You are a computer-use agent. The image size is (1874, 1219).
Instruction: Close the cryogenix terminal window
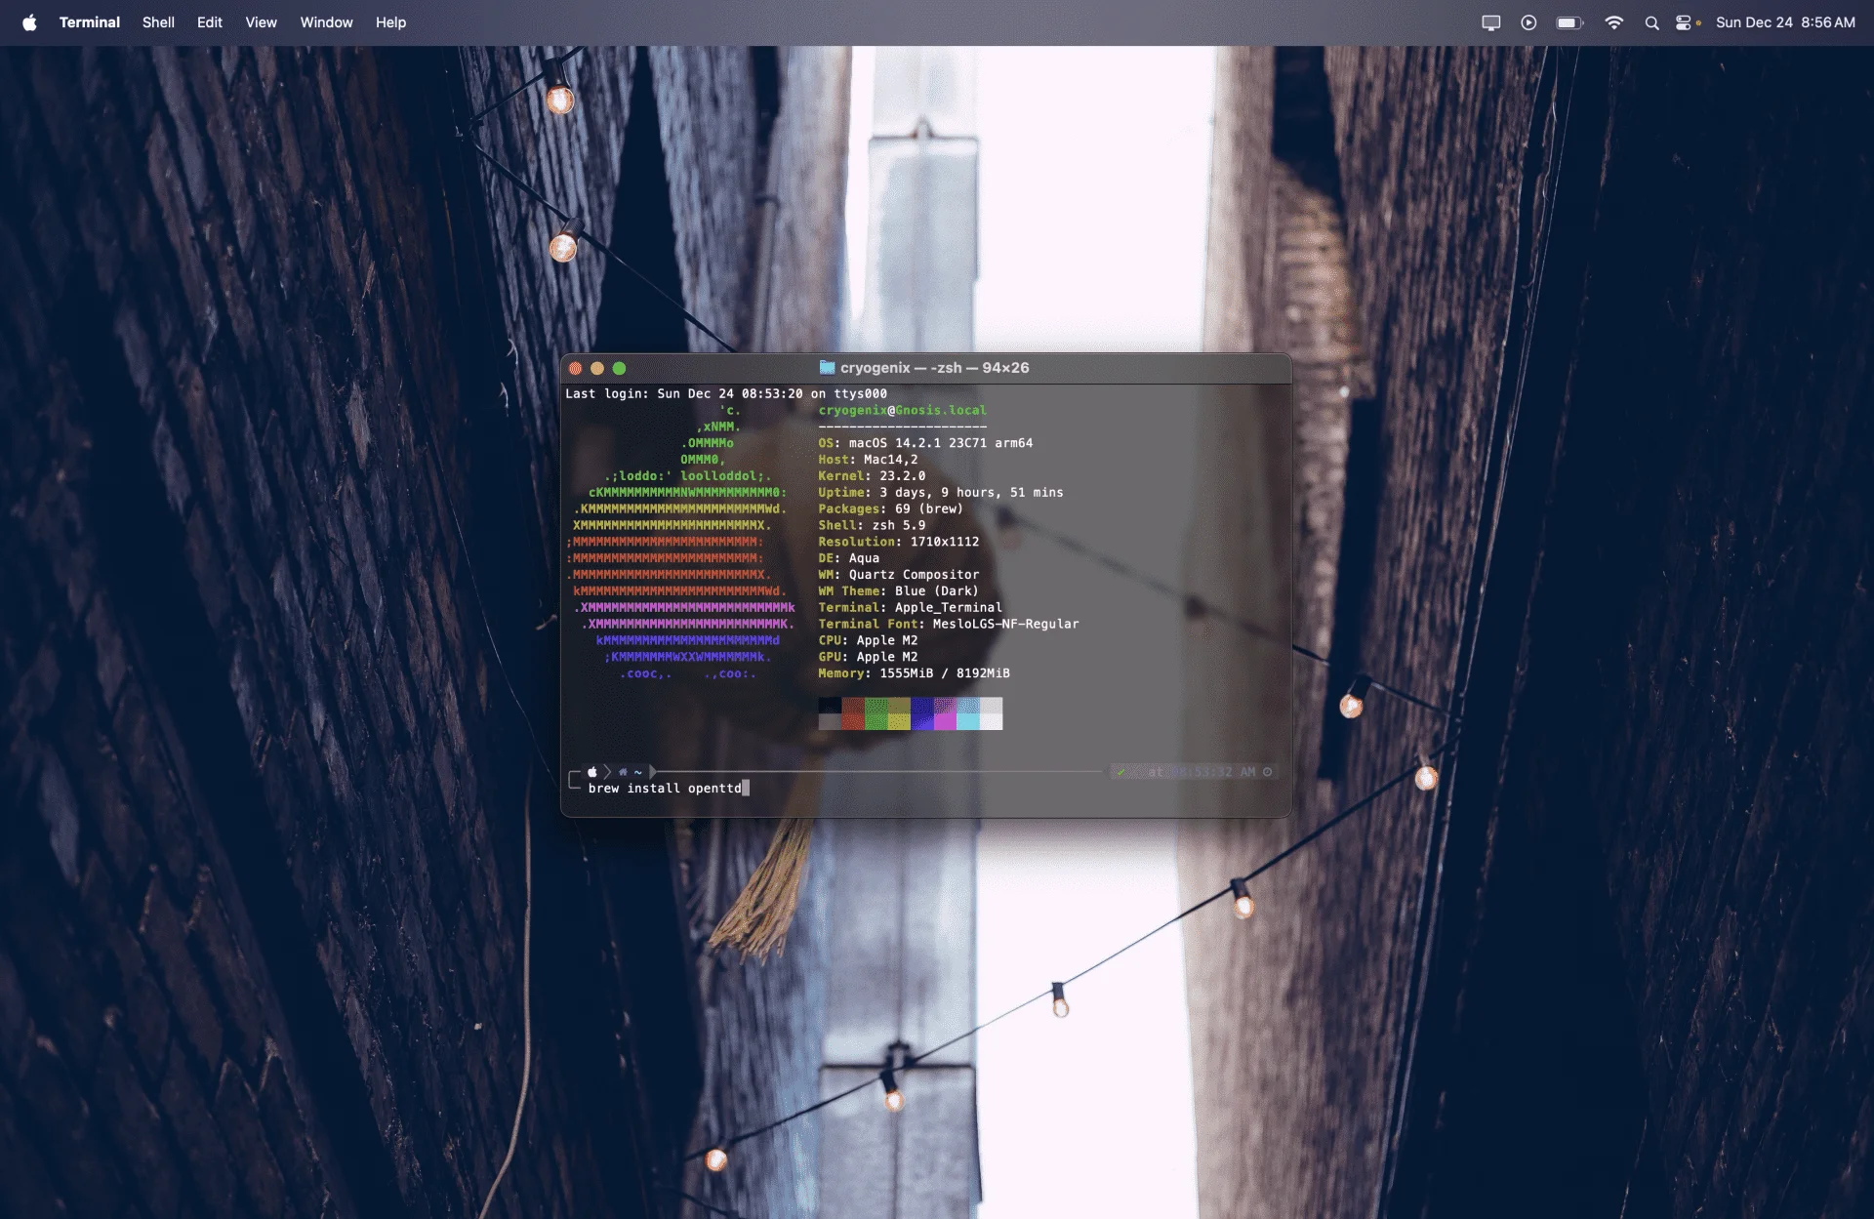point(576,368)
